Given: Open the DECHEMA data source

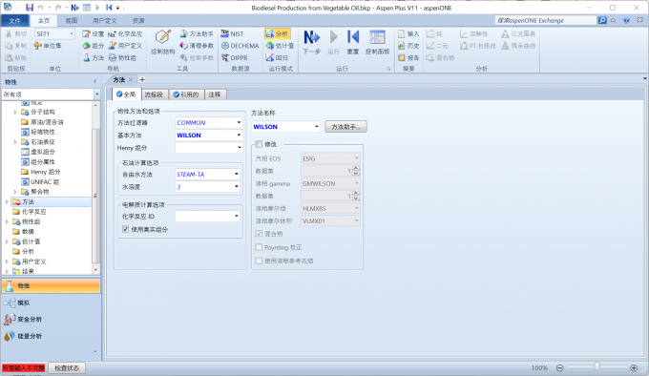Looking at the screenshot, I should pyautogui.click(x=240, y=46).
